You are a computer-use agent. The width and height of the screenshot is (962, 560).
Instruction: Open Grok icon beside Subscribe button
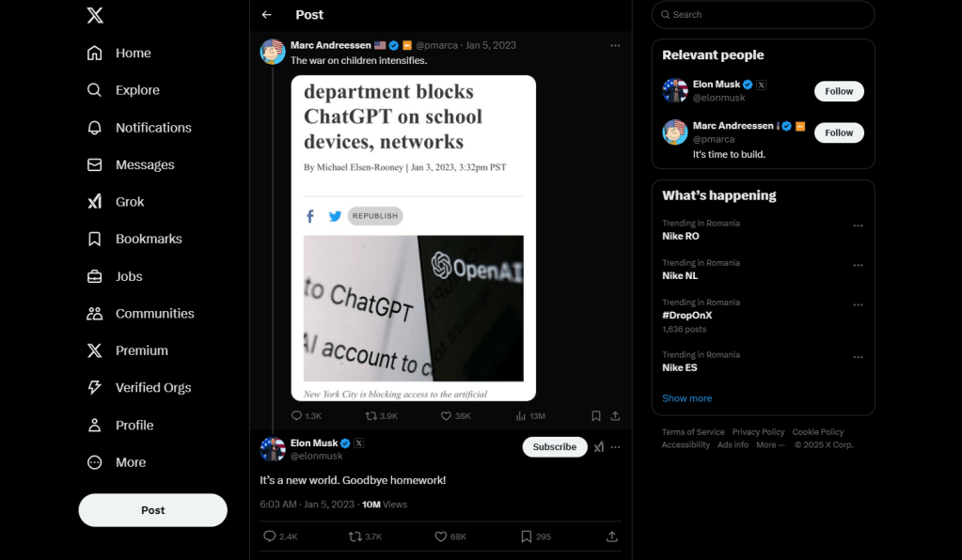click(599, 447)
